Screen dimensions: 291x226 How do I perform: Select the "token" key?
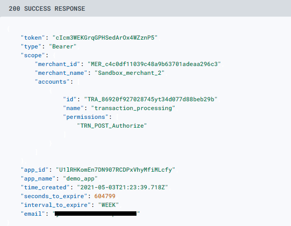click(x=33, y=38)
